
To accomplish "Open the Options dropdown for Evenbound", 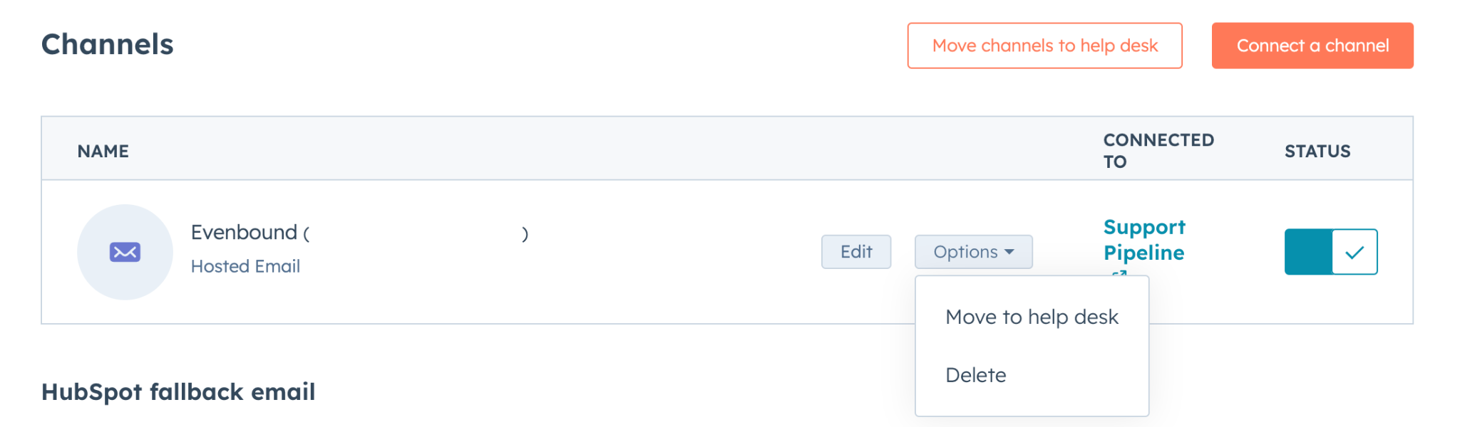I will 973,252.
